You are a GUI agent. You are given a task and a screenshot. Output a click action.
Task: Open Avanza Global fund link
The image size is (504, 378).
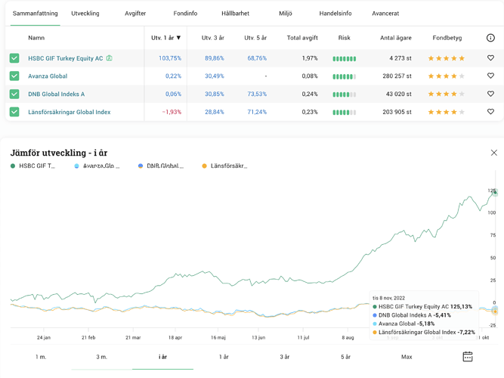click(x=48, y=76)
